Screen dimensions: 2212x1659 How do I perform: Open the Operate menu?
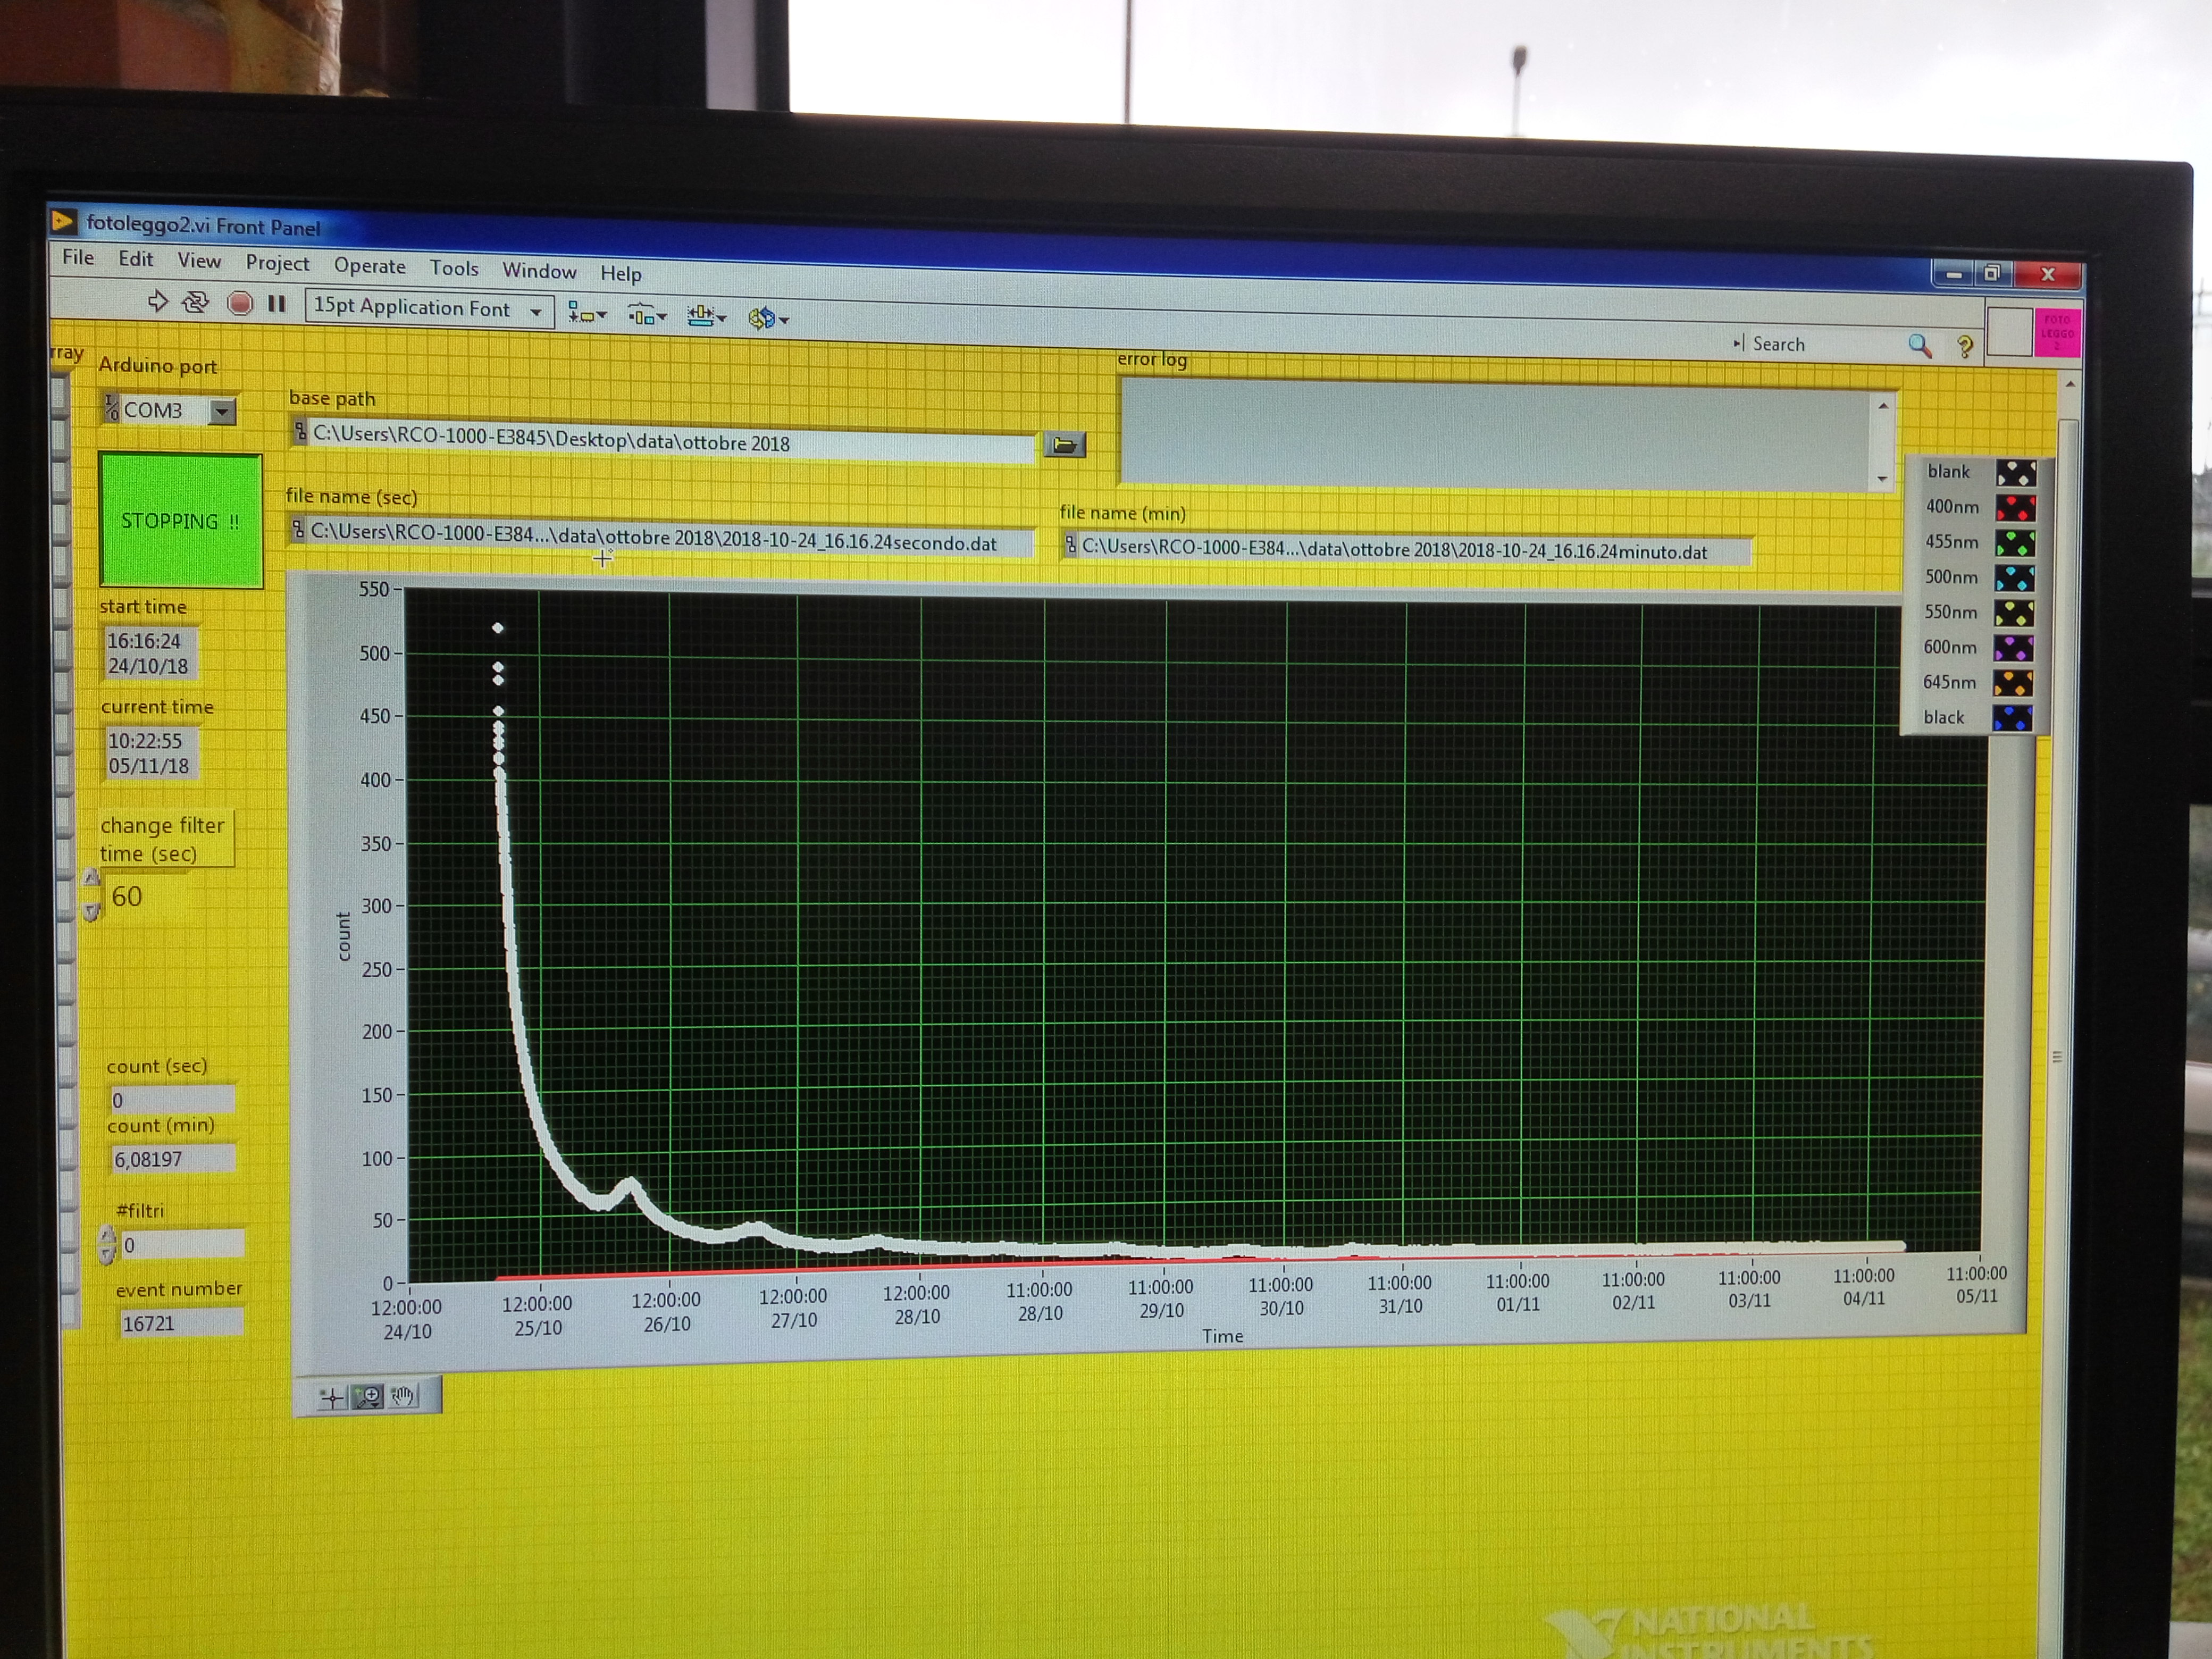369,266
